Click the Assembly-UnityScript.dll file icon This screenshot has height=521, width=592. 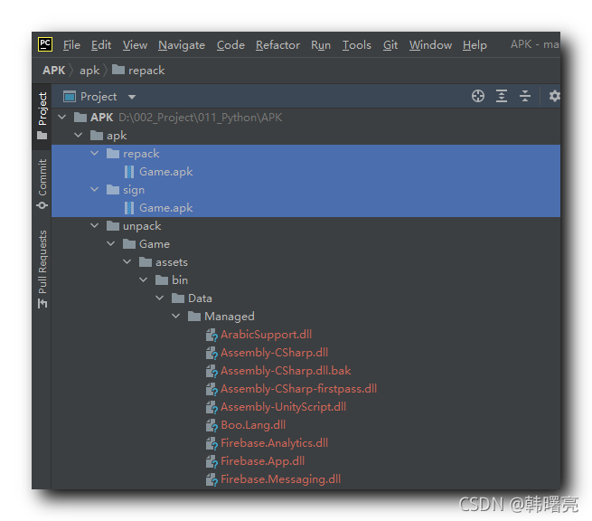pyautogui.click(x=211, y=407)
